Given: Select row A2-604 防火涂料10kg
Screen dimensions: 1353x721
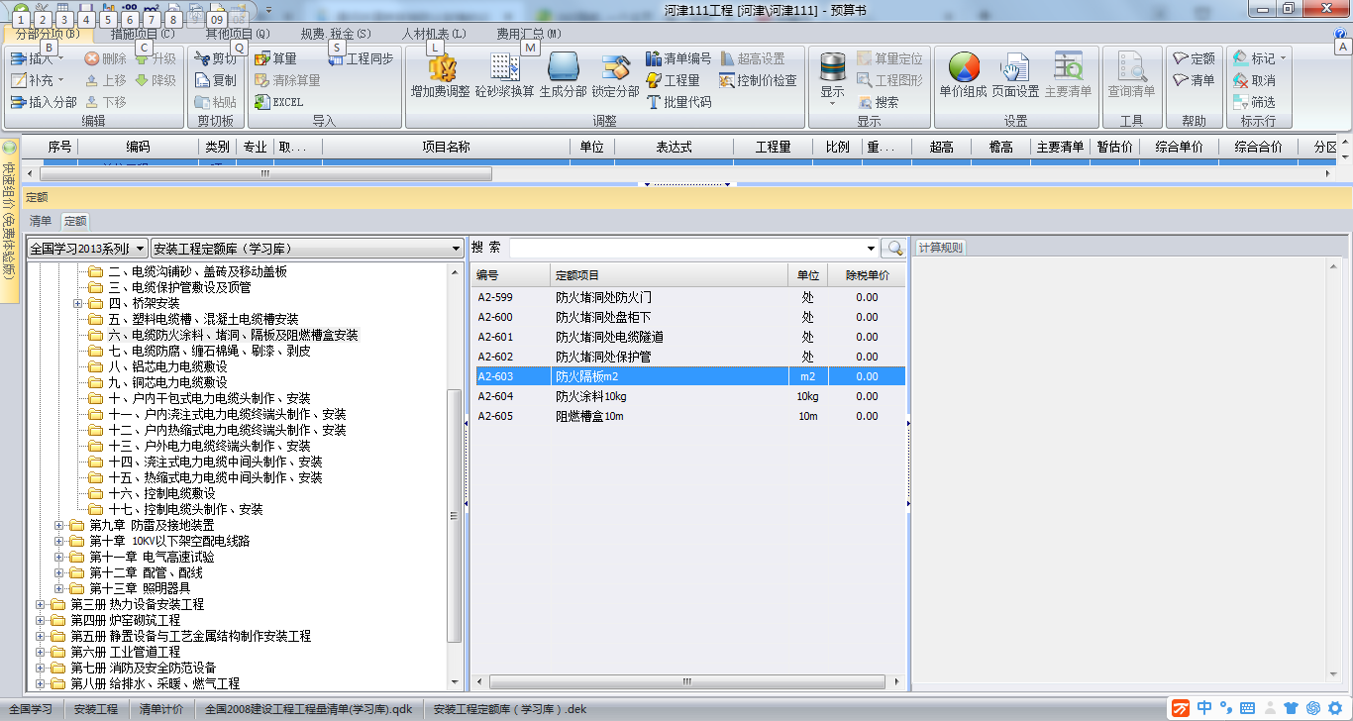Looking at the screenshot, I should [688, 396].
